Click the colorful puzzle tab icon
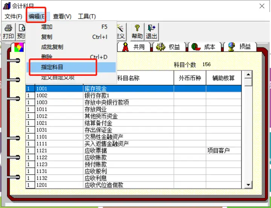271x208 pixels. tap(19, 47)
